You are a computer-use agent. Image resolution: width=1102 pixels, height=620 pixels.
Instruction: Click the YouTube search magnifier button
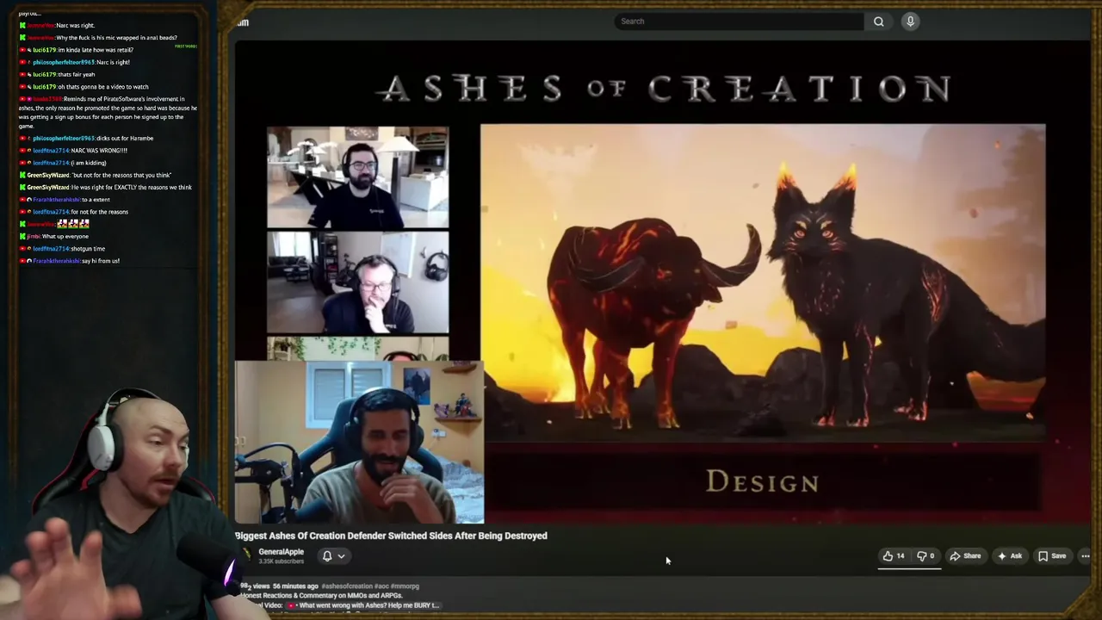[x=878, y=22]
